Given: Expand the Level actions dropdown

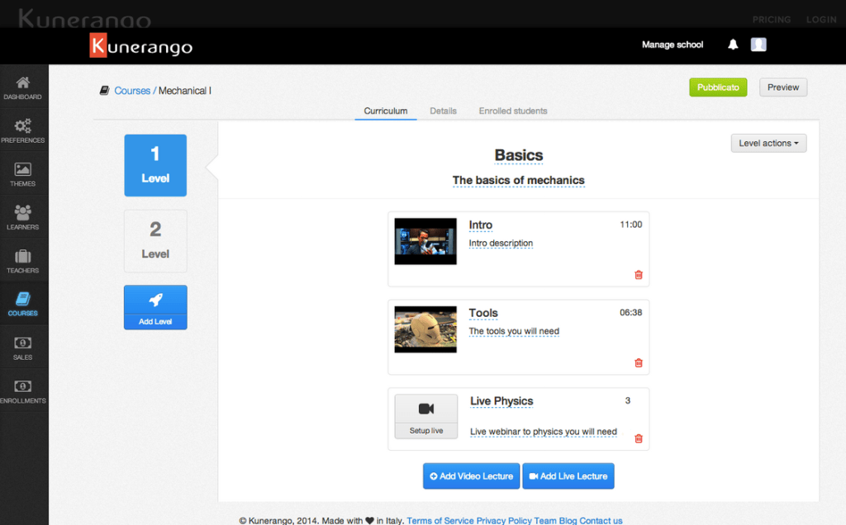Looking at the screenshot, I should [768, 143].
